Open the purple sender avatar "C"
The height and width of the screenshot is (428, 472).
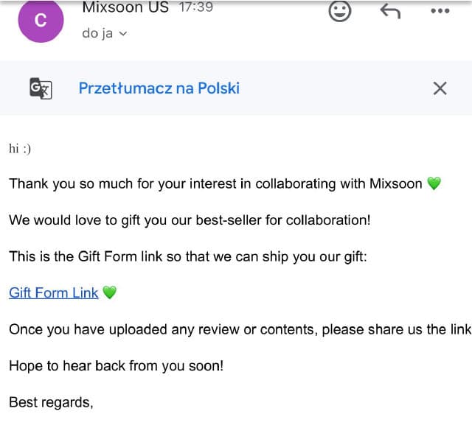[x=40, y=21]
